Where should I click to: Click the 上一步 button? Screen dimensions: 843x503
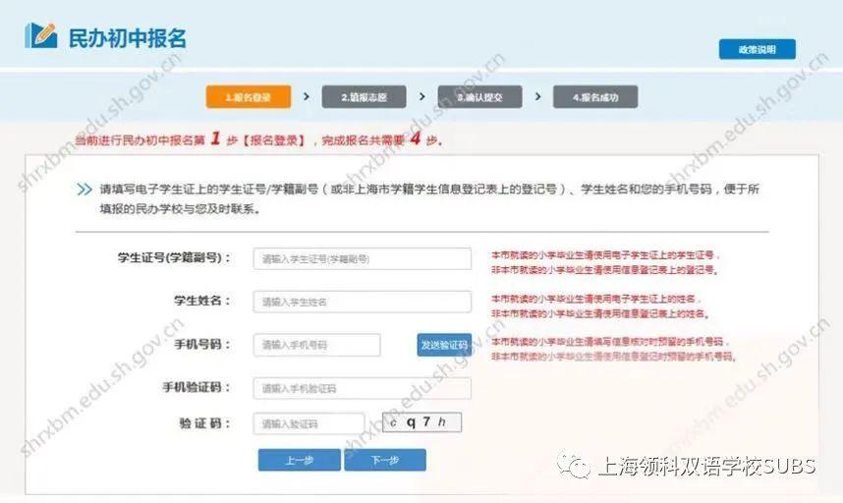coord(300,460)
